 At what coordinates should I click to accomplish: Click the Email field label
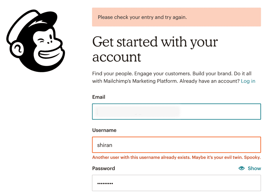click(x=99, y=97)
